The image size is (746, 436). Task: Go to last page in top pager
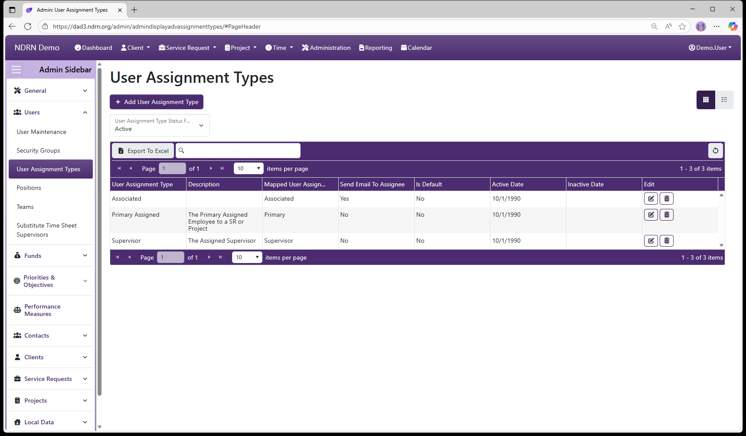222,169
